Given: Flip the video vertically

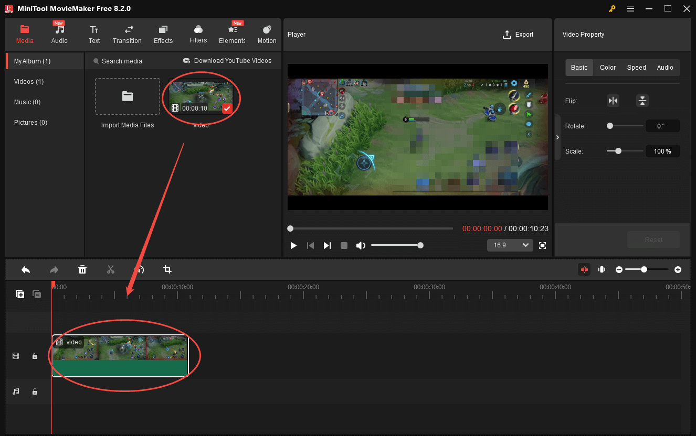Looking at the screenshot, I should tap(642, 101).
